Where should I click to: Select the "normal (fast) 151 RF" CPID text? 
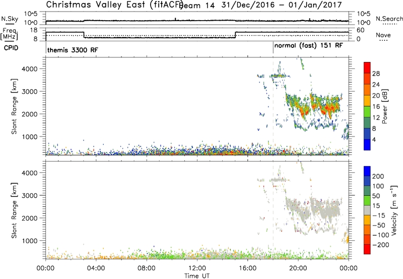click(x=308, y=45)
